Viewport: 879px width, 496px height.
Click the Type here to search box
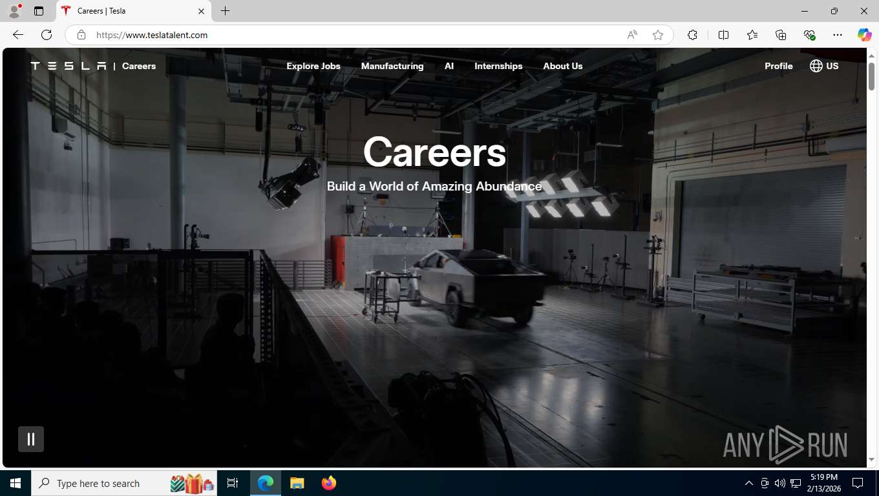(x=124, y=483)
